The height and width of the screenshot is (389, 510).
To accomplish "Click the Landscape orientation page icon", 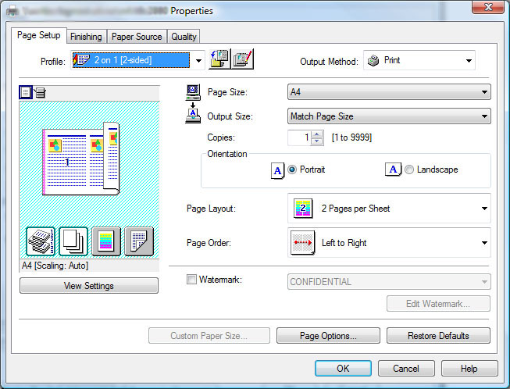I will point(393,170).
